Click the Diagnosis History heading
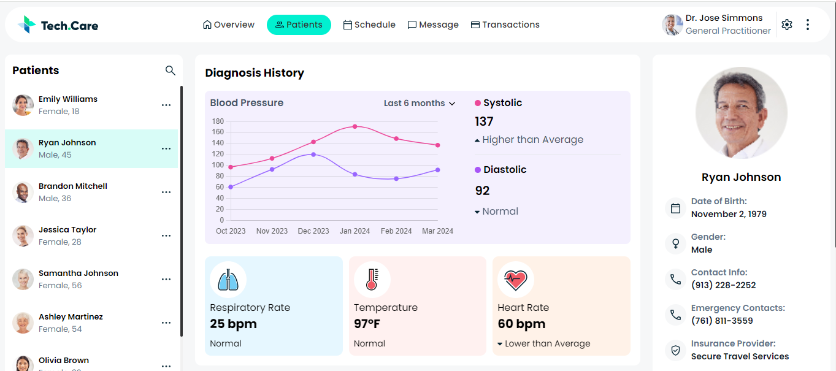Screen dimensions: 836x371 (255, 73)
